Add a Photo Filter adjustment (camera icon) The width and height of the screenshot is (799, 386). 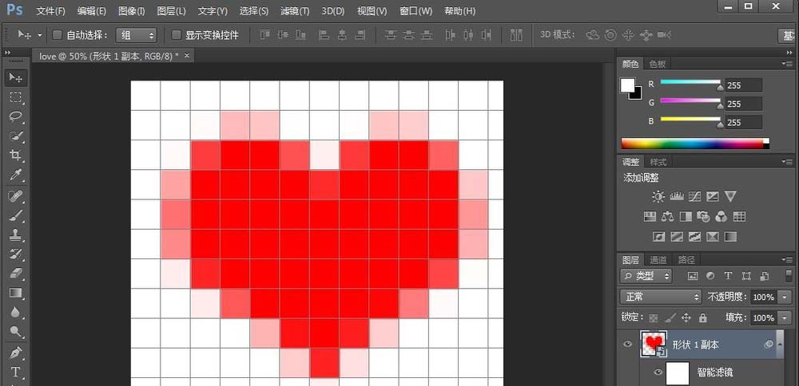[703, 217]
